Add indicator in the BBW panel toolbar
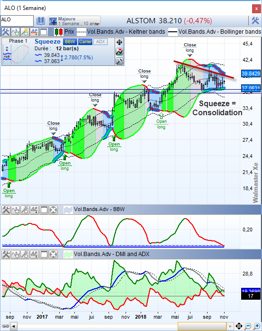The image size is (262, 331). pos(16,210)
